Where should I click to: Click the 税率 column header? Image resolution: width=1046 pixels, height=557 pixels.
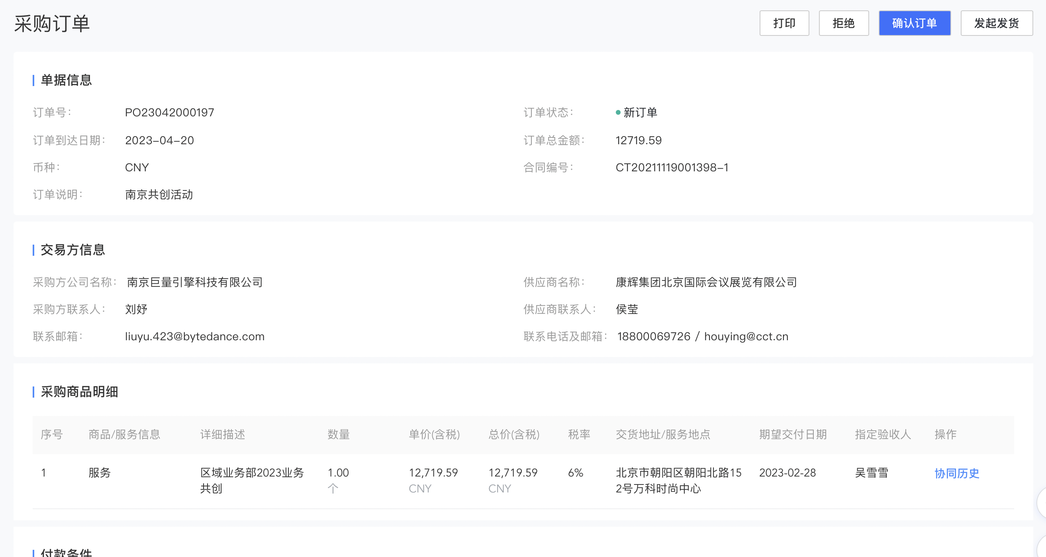click(x=579, y=434)
